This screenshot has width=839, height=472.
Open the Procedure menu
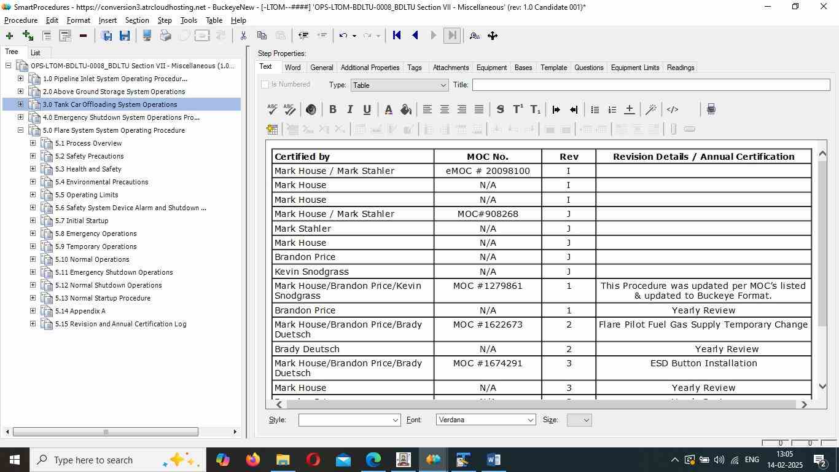(x=21, y=20)
